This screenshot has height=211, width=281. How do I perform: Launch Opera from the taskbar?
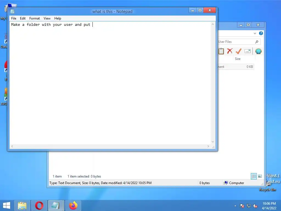[39, 206]
